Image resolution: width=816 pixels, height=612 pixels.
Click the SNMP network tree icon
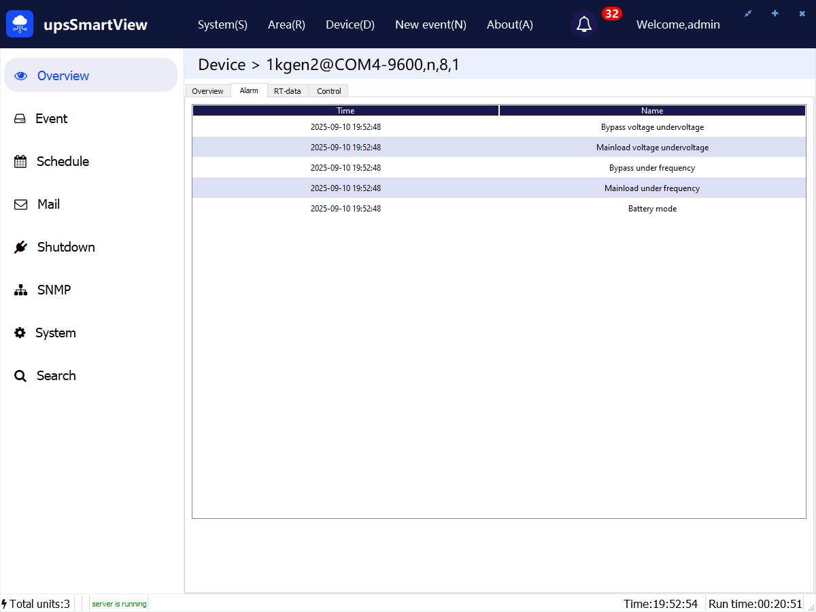coord(20,290)
